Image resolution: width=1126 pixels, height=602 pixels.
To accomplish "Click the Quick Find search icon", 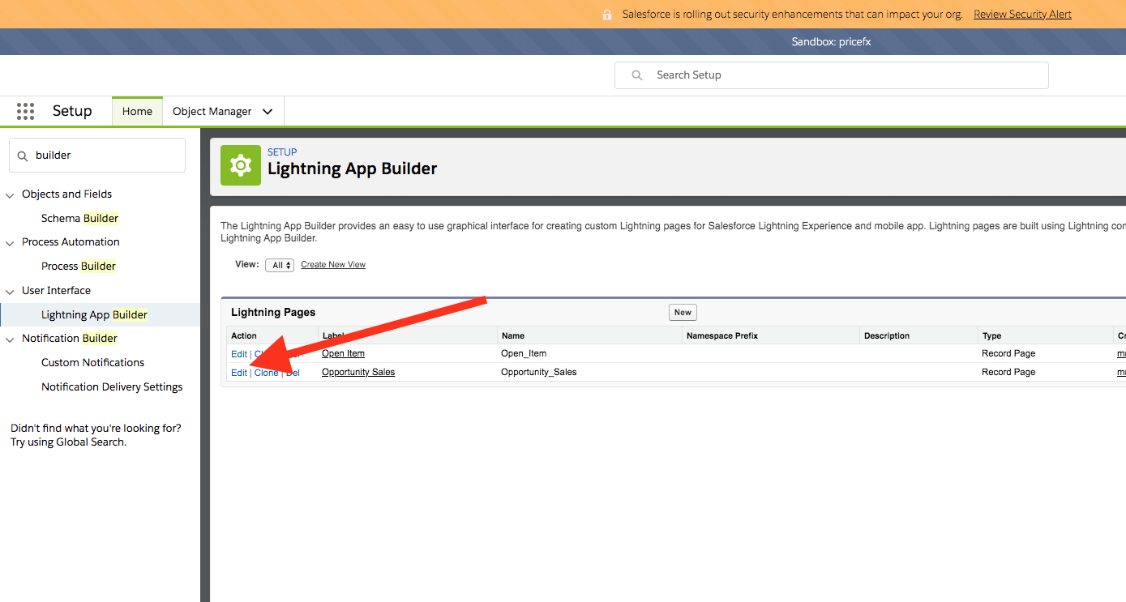I will coord(22,156).
